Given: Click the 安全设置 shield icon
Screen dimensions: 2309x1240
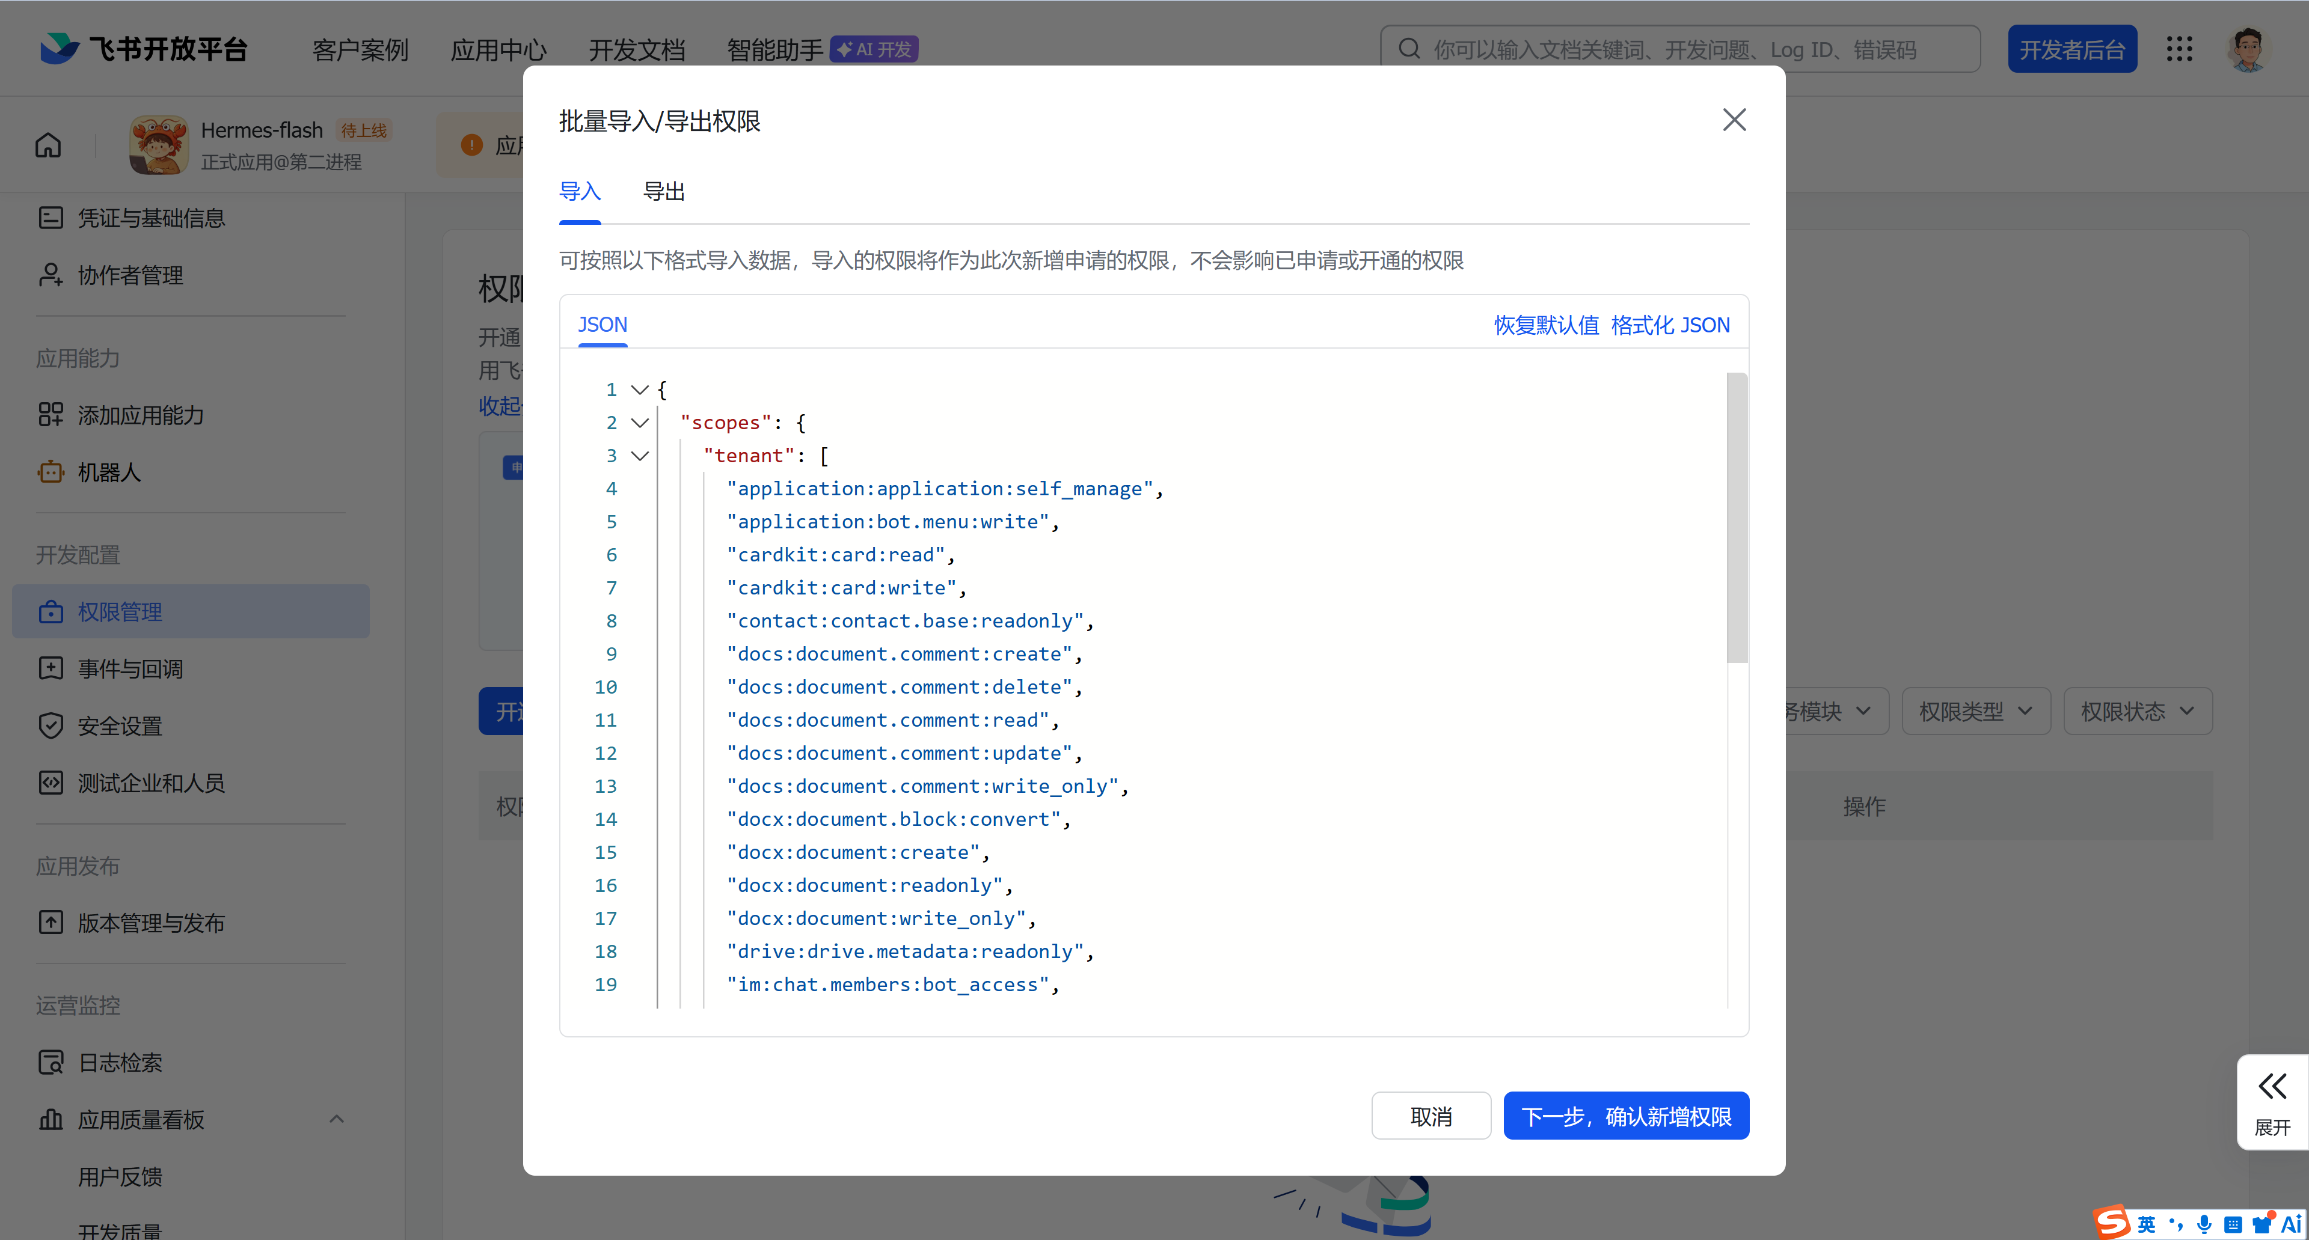Looking at the screenshot, I should coord(51,725).
